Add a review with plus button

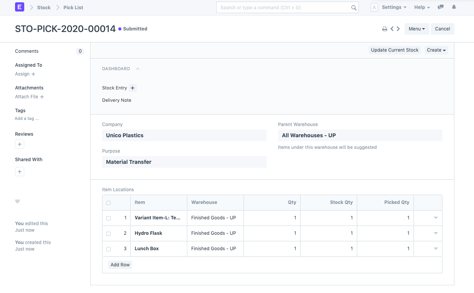(x=20, y=144)
